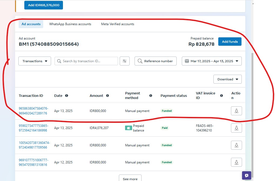Download receipt for IDR4,076,207 prepaid balance transaction
This screenshot has height=181, width=275.
click(x=236, y=128)
